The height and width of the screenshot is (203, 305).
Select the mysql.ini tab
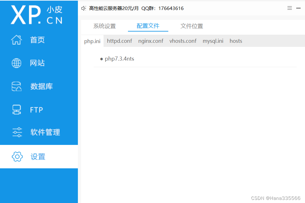[x=213, y=41]
